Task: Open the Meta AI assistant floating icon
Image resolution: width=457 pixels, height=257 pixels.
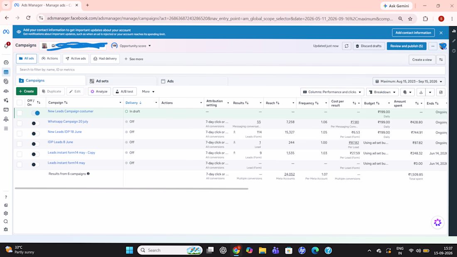Action: (x=437, y=223)
